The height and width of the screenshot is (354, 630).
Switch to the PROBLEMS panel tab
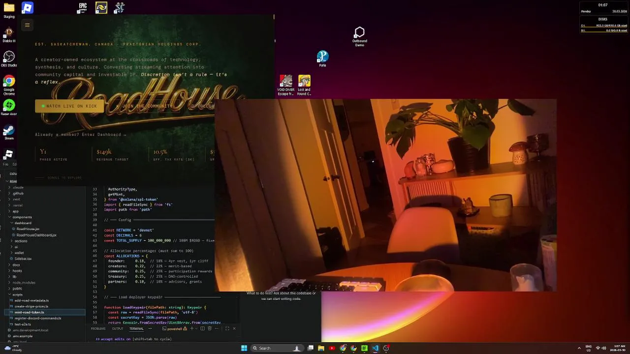click(x=98, y=328)
